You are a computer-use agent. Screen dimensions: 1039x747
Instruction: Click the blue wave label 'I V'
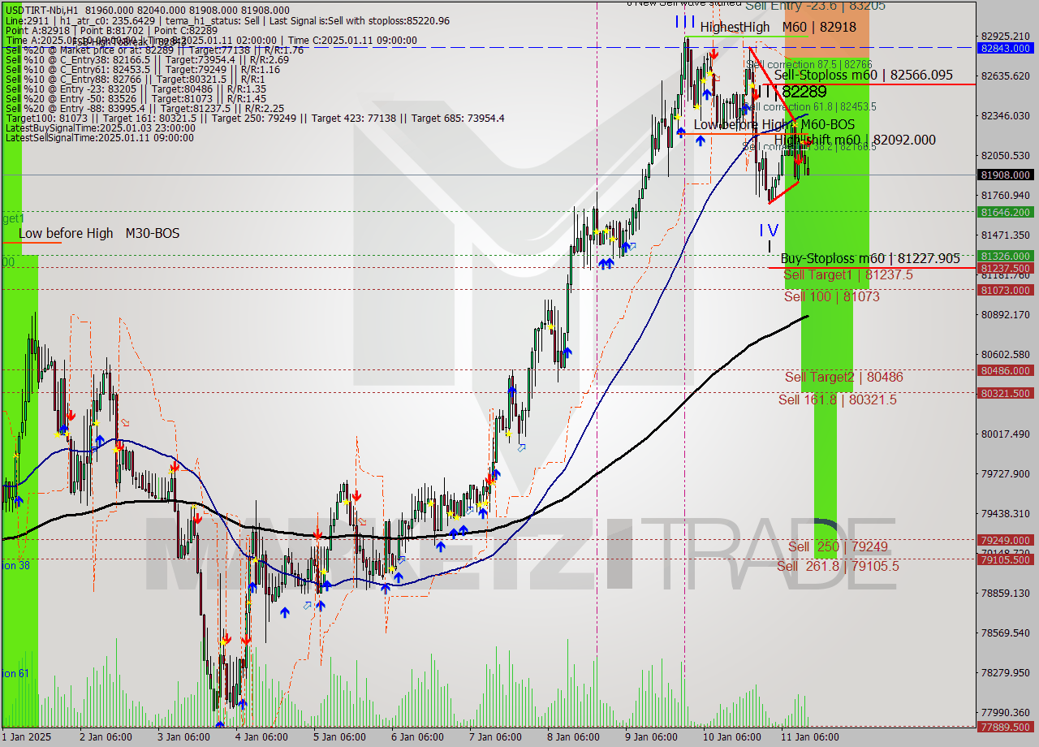click(x=769, y=230)
